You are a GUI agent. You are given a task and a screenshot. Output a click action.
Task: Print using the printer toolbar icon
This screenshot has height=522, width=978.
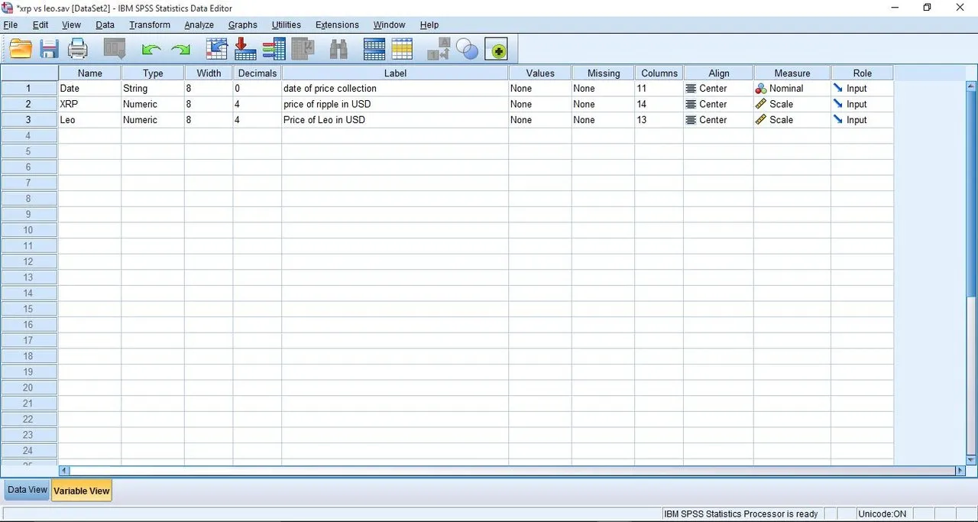78,50
